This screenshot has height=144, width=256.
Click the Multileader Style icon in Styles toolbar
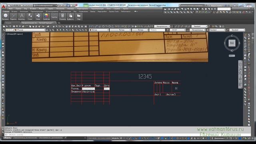click(228, 30)
